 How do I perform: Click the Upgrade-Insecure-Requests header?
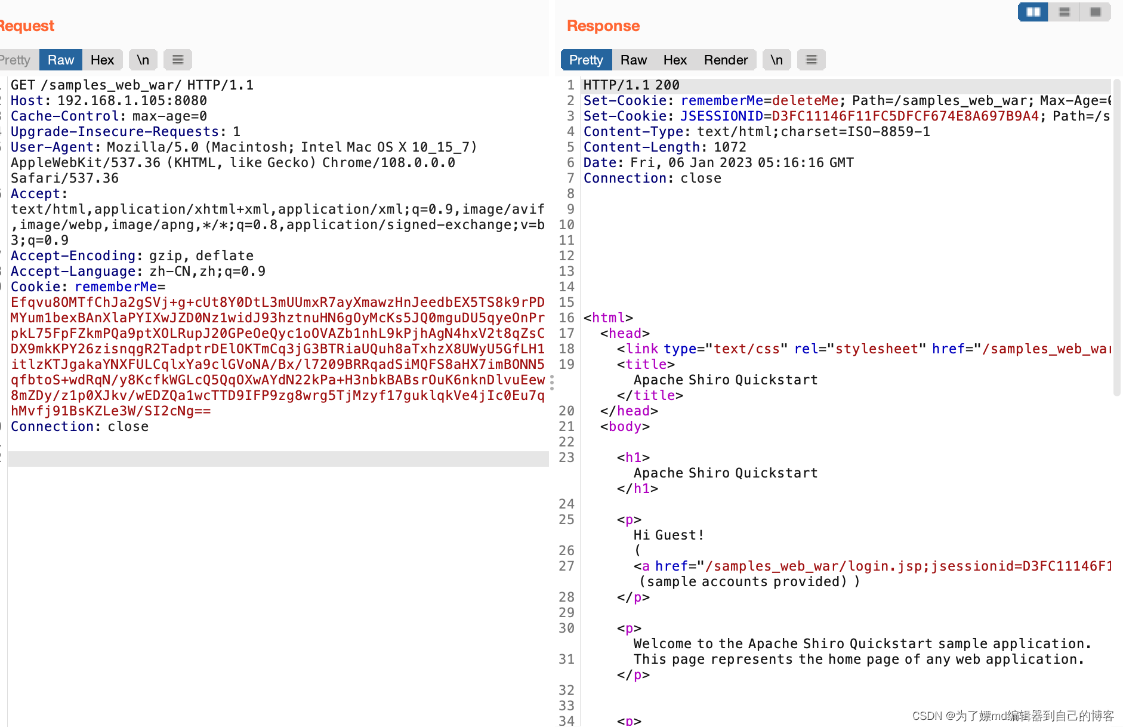coord(125,131)
